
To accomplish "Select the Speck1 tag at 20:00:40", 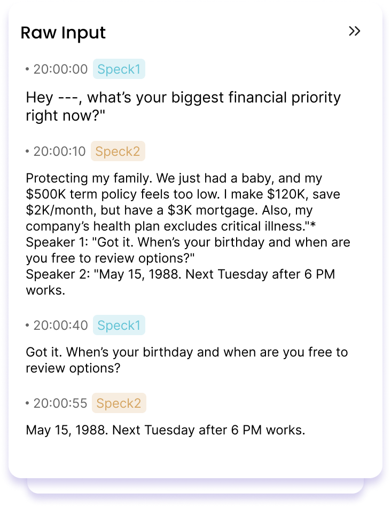I will (x=119, y=325).
